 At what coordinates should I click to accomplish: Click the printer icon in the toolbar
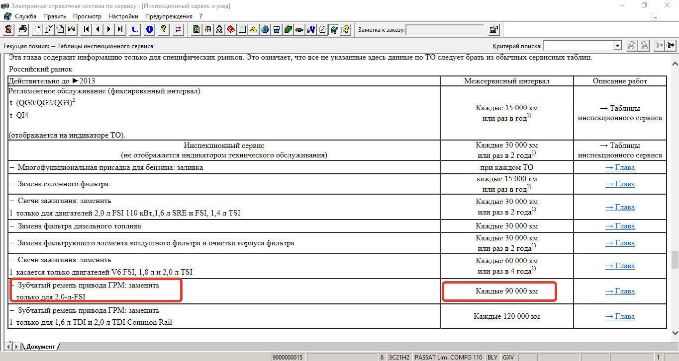(x=22, y=29)
